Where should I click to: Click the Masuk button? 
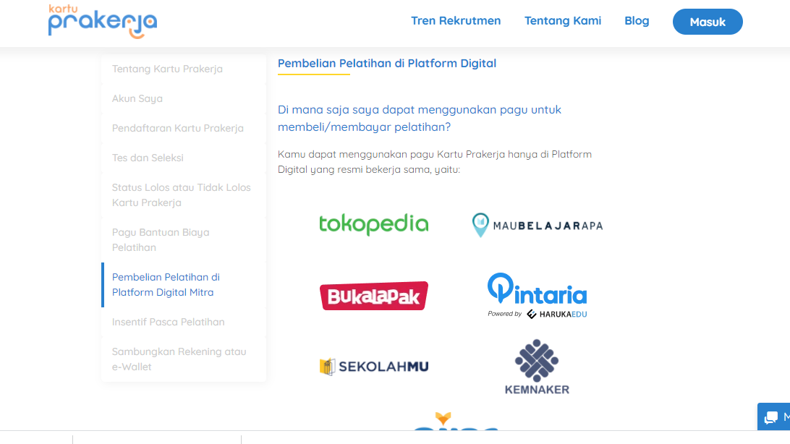pyautogui.click(x=708, y=22)
